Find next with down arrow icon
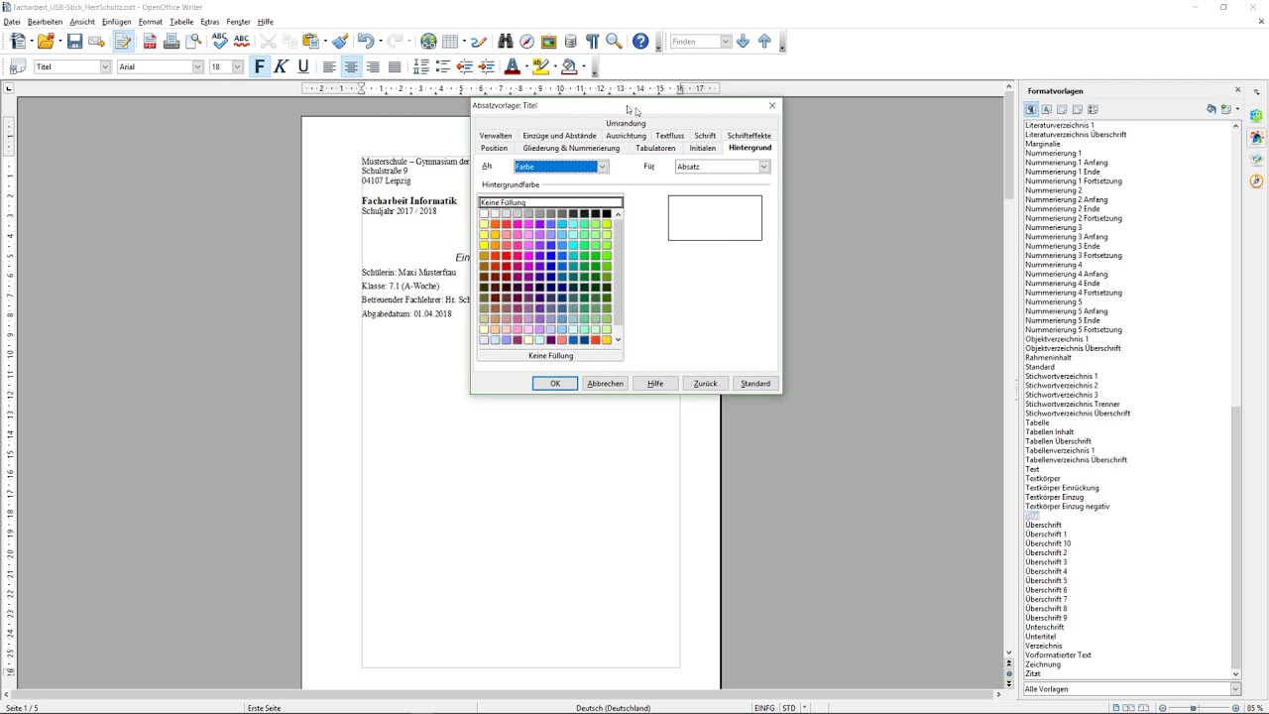The width and height of the screenshot is (1269, 714). click(743, 42)
